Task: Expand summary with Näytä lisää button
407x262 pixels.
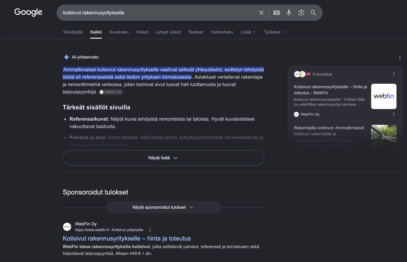Action: (163, 158)
